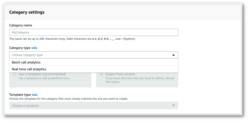Click the 'Create from scratch' option title

point(120,74)
